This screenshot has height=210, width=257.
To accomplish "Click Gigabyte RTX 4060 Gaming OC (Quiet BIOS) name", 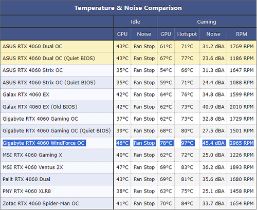I will coord(57,131).
